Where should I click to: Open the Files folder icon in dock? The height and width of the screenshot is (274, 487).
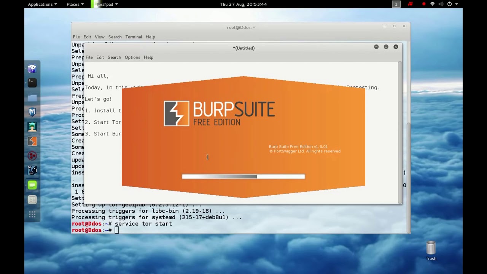(32, 97)
